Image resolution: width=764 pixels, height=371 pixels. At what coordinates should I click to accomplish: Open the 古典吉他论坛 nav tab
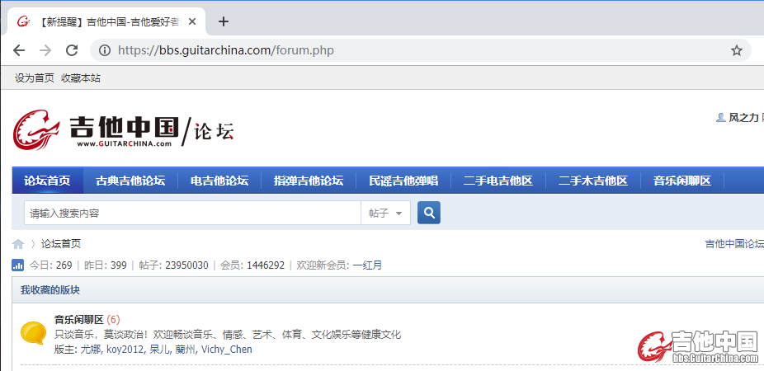(x=130, y=181)
